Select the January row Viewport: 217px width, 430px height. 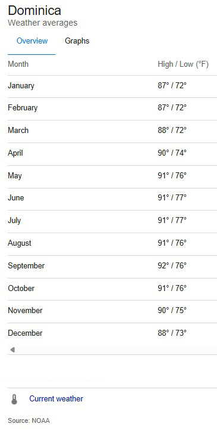coord(112,86)
